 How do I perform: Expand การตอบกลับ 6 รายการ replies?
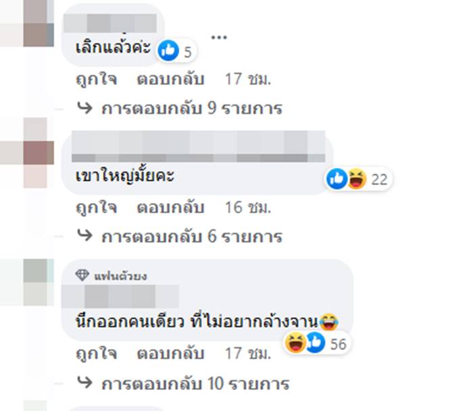pyautogui.click(x=192, y=236)
